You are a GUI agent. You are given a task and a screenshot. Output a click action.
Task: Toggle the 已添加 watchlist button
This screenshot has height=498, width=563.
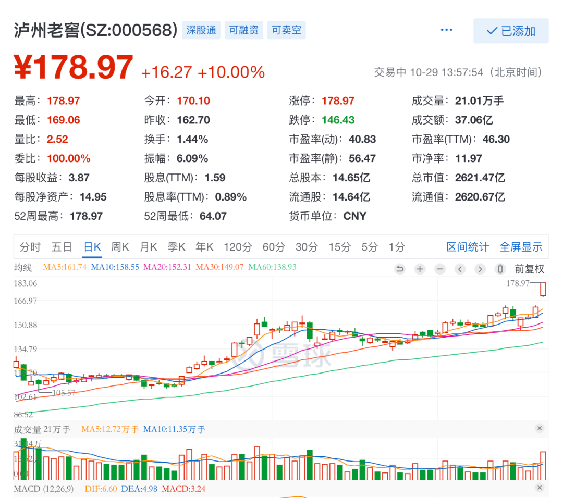[510, 31]
